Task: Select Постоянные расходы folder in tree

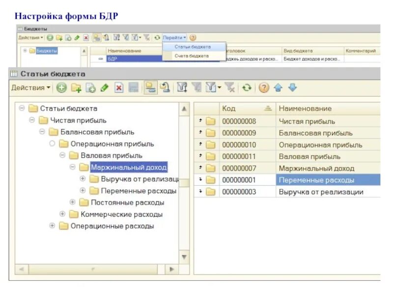Action: tap(127, 203)
